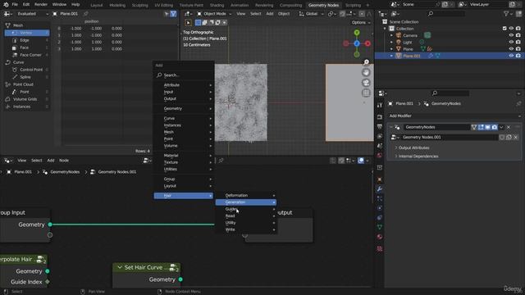The width and height of the screenshot is (525, 295).
Task: Select the Edge domain in the spreadsheet
Action: [27, 40]
